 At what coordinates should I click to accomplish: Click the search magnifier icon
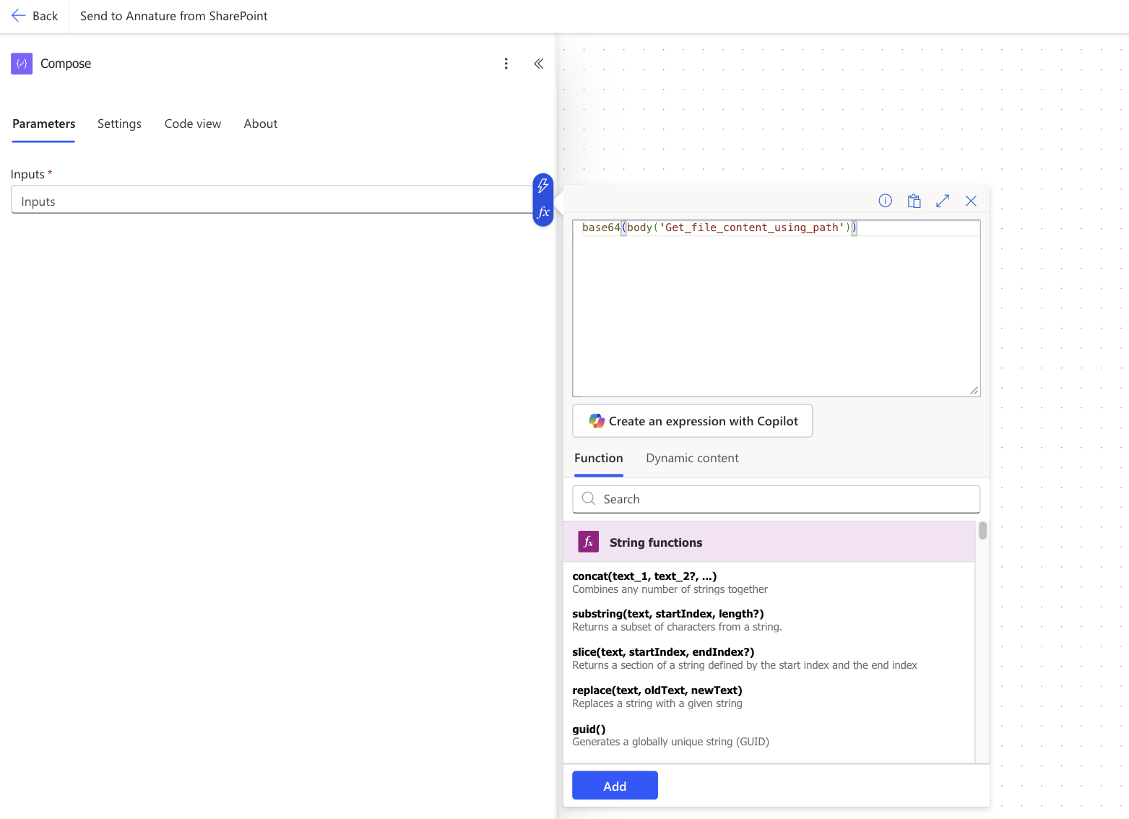(589, 498)
